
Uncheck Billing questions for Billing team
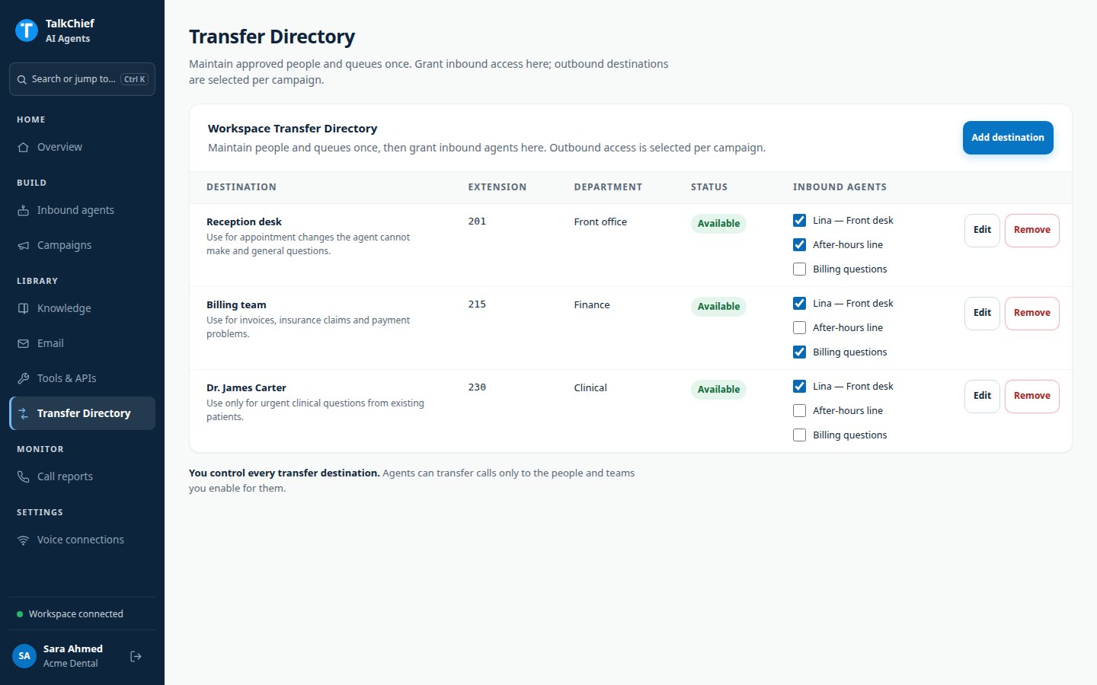[x=799, y=352]
